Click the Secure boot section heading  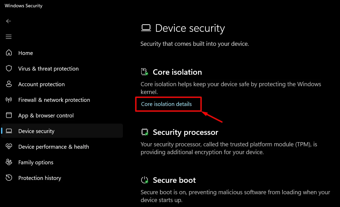[x=174, y=180]
